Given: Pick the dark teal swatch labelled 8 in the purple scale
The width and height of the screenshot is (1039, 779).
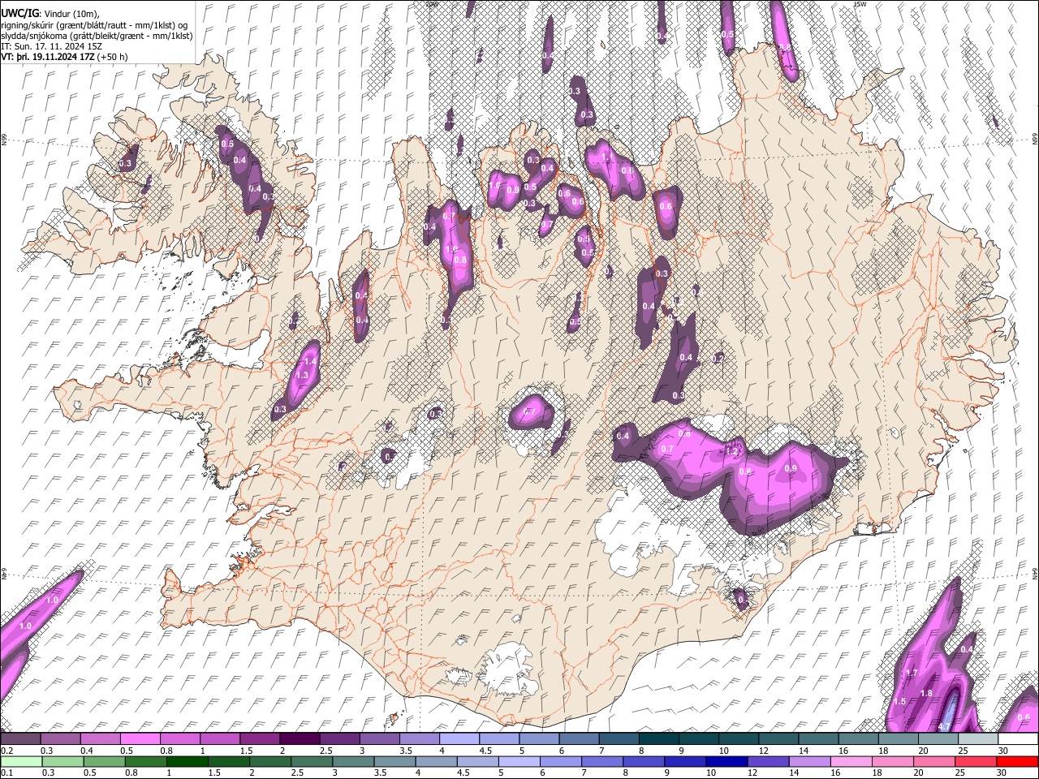Looking at the screenshot, I should pyautogui.click(x=657, y=739).
